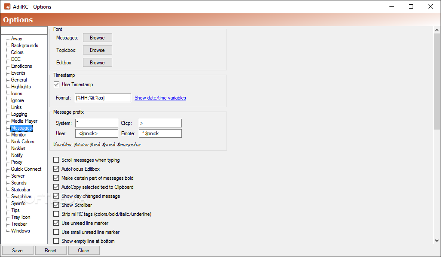Image resolution: width=441 pixels, height=257 pixels.
Task: Go to Logging options
Action: (x=19, y=114)
